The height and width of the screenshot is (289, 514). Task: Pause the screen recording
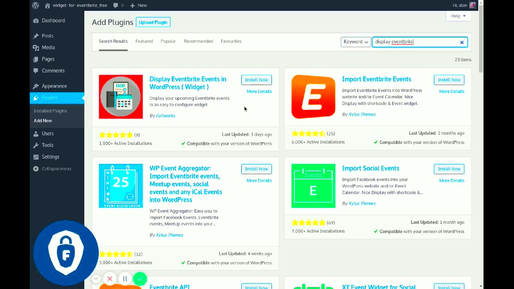[125, 279]
